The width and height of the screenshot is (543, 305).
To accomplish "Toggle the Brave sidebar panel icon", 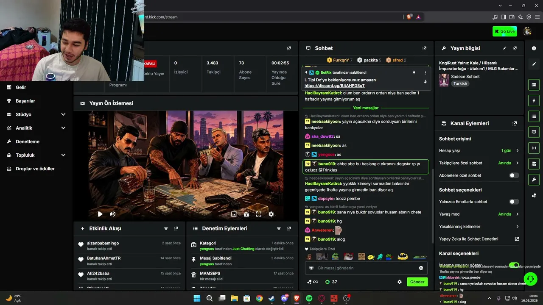I will tap(503, 17).
